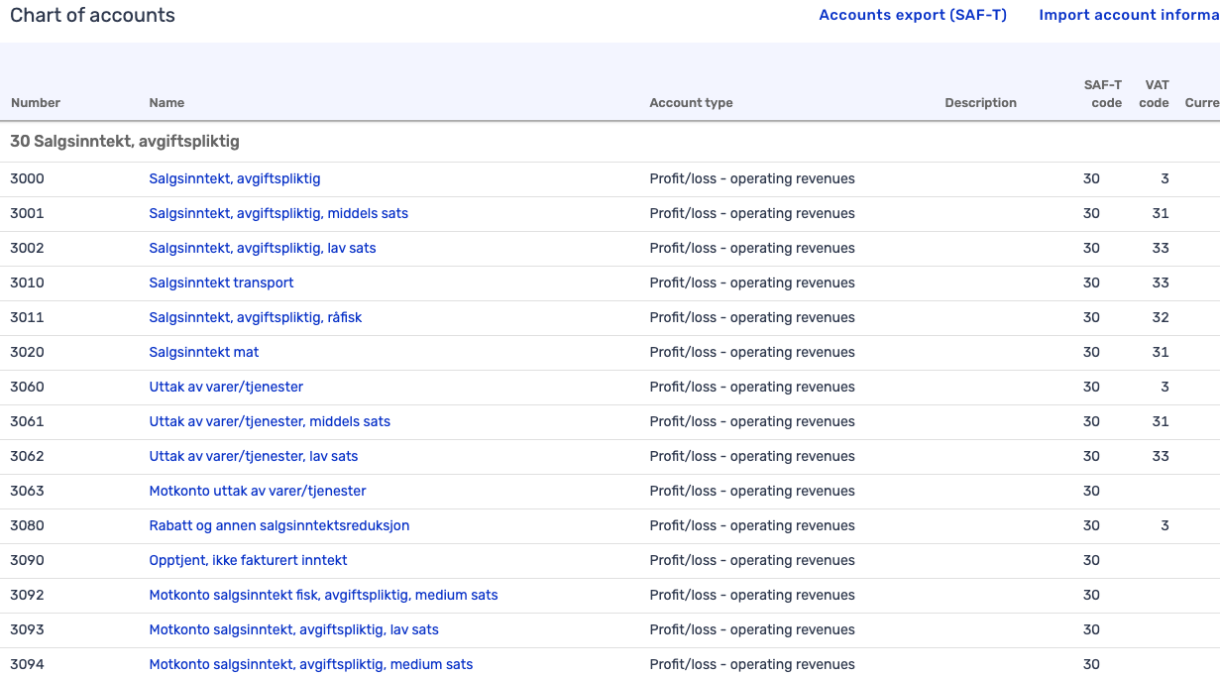
Task: Click the VAT code column header
Action: pos(1154,94)
